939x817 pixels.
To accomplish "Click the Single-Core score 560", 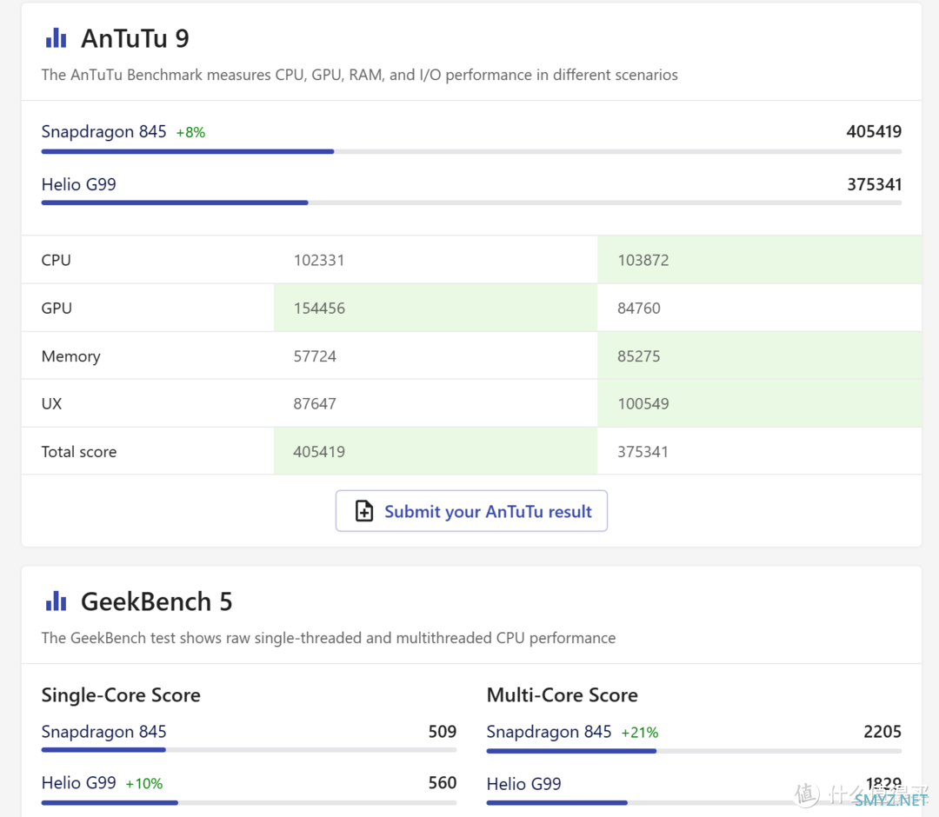I will point(443,783).
